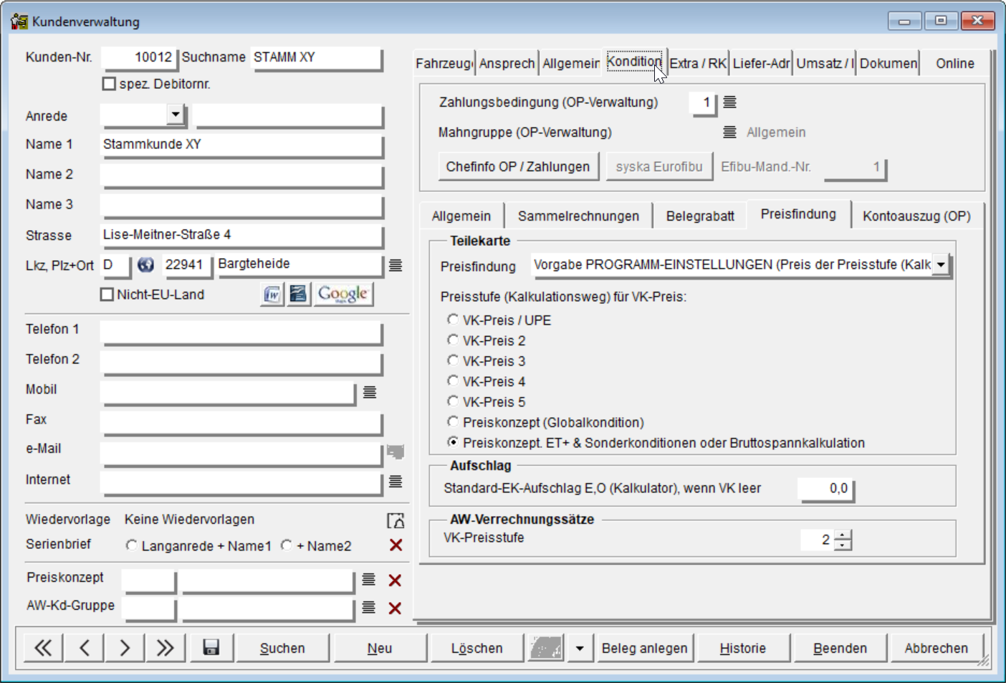Click the grayed image button in bottom bar
1006x683 pixels.
coord(546,648)
